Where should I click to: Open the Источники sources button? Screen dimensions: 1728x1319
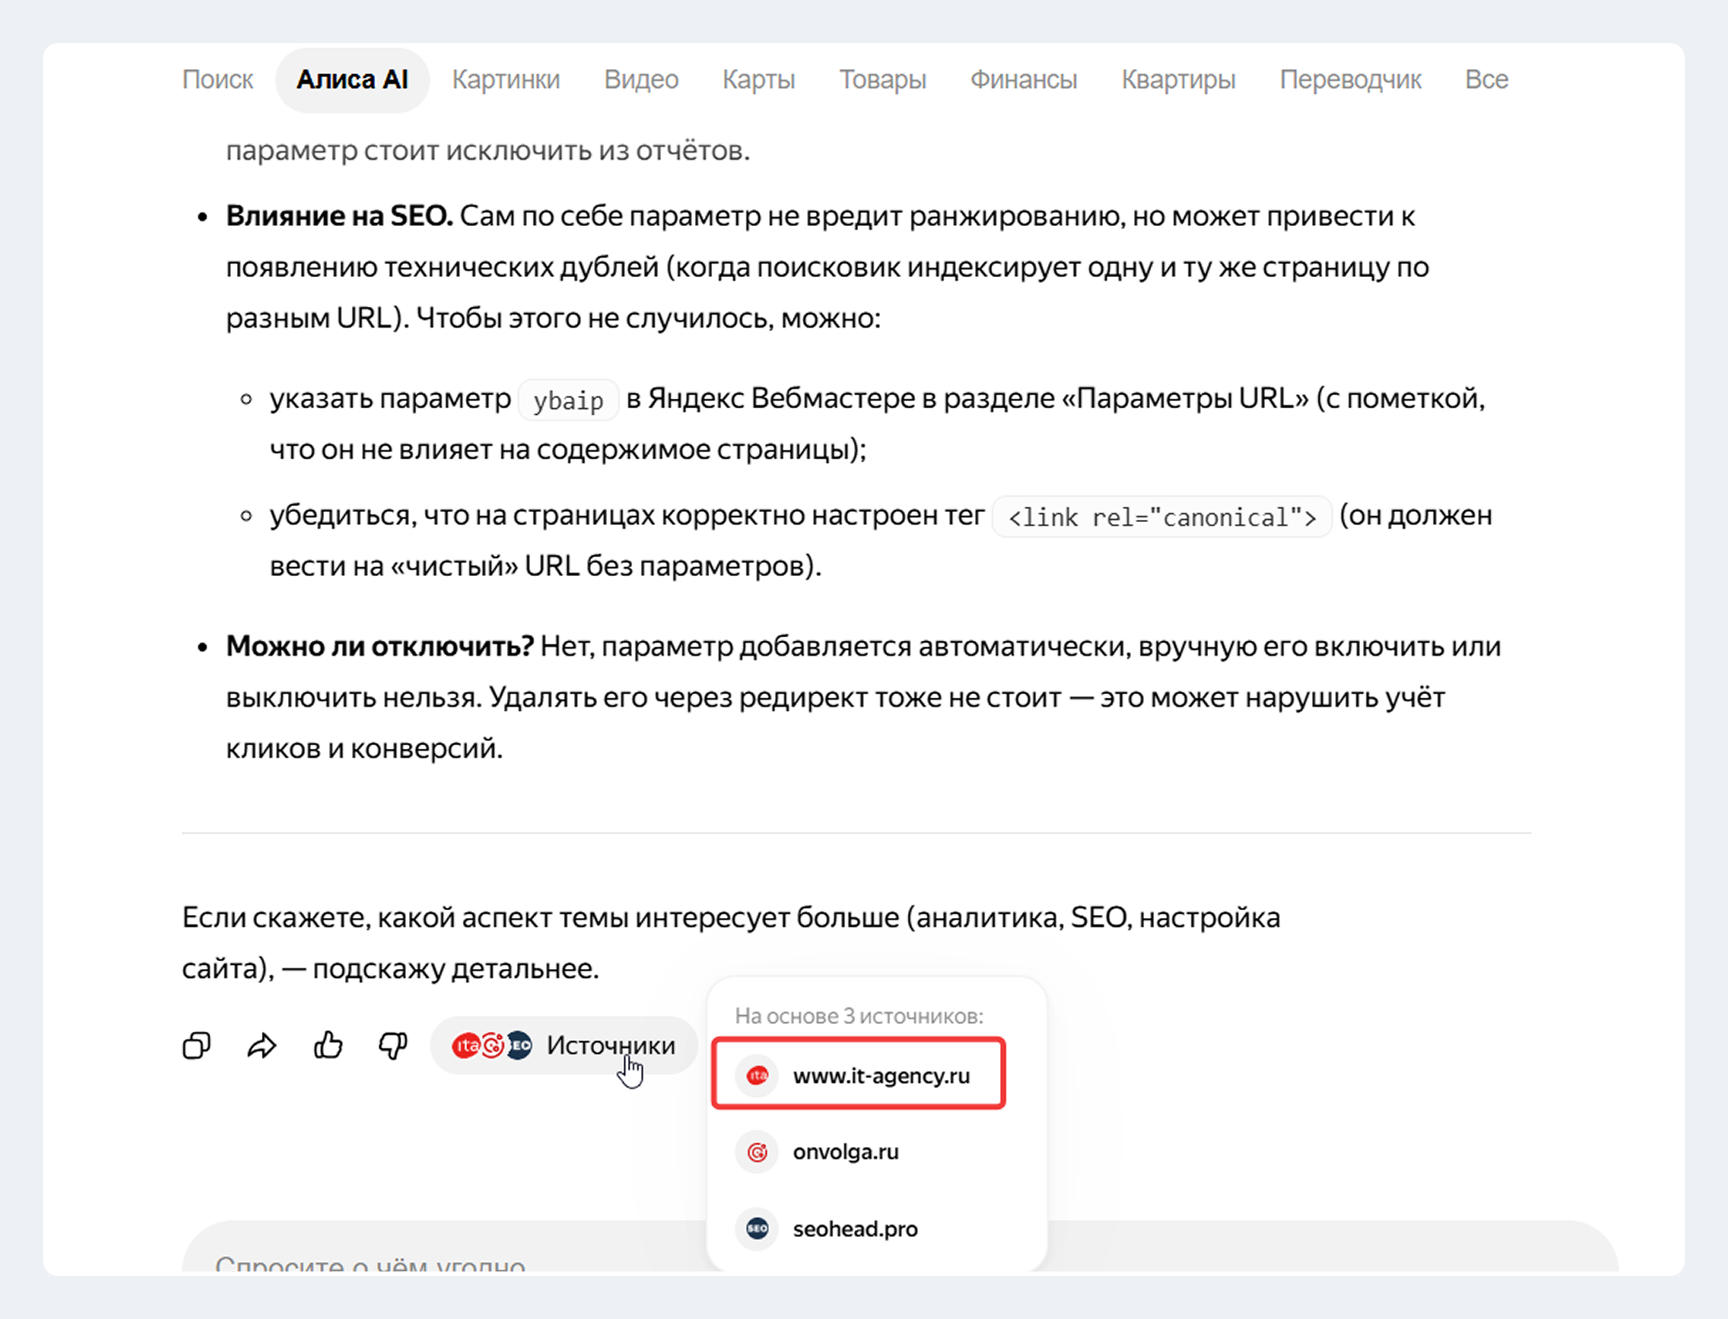click(x=564, y=1045)
